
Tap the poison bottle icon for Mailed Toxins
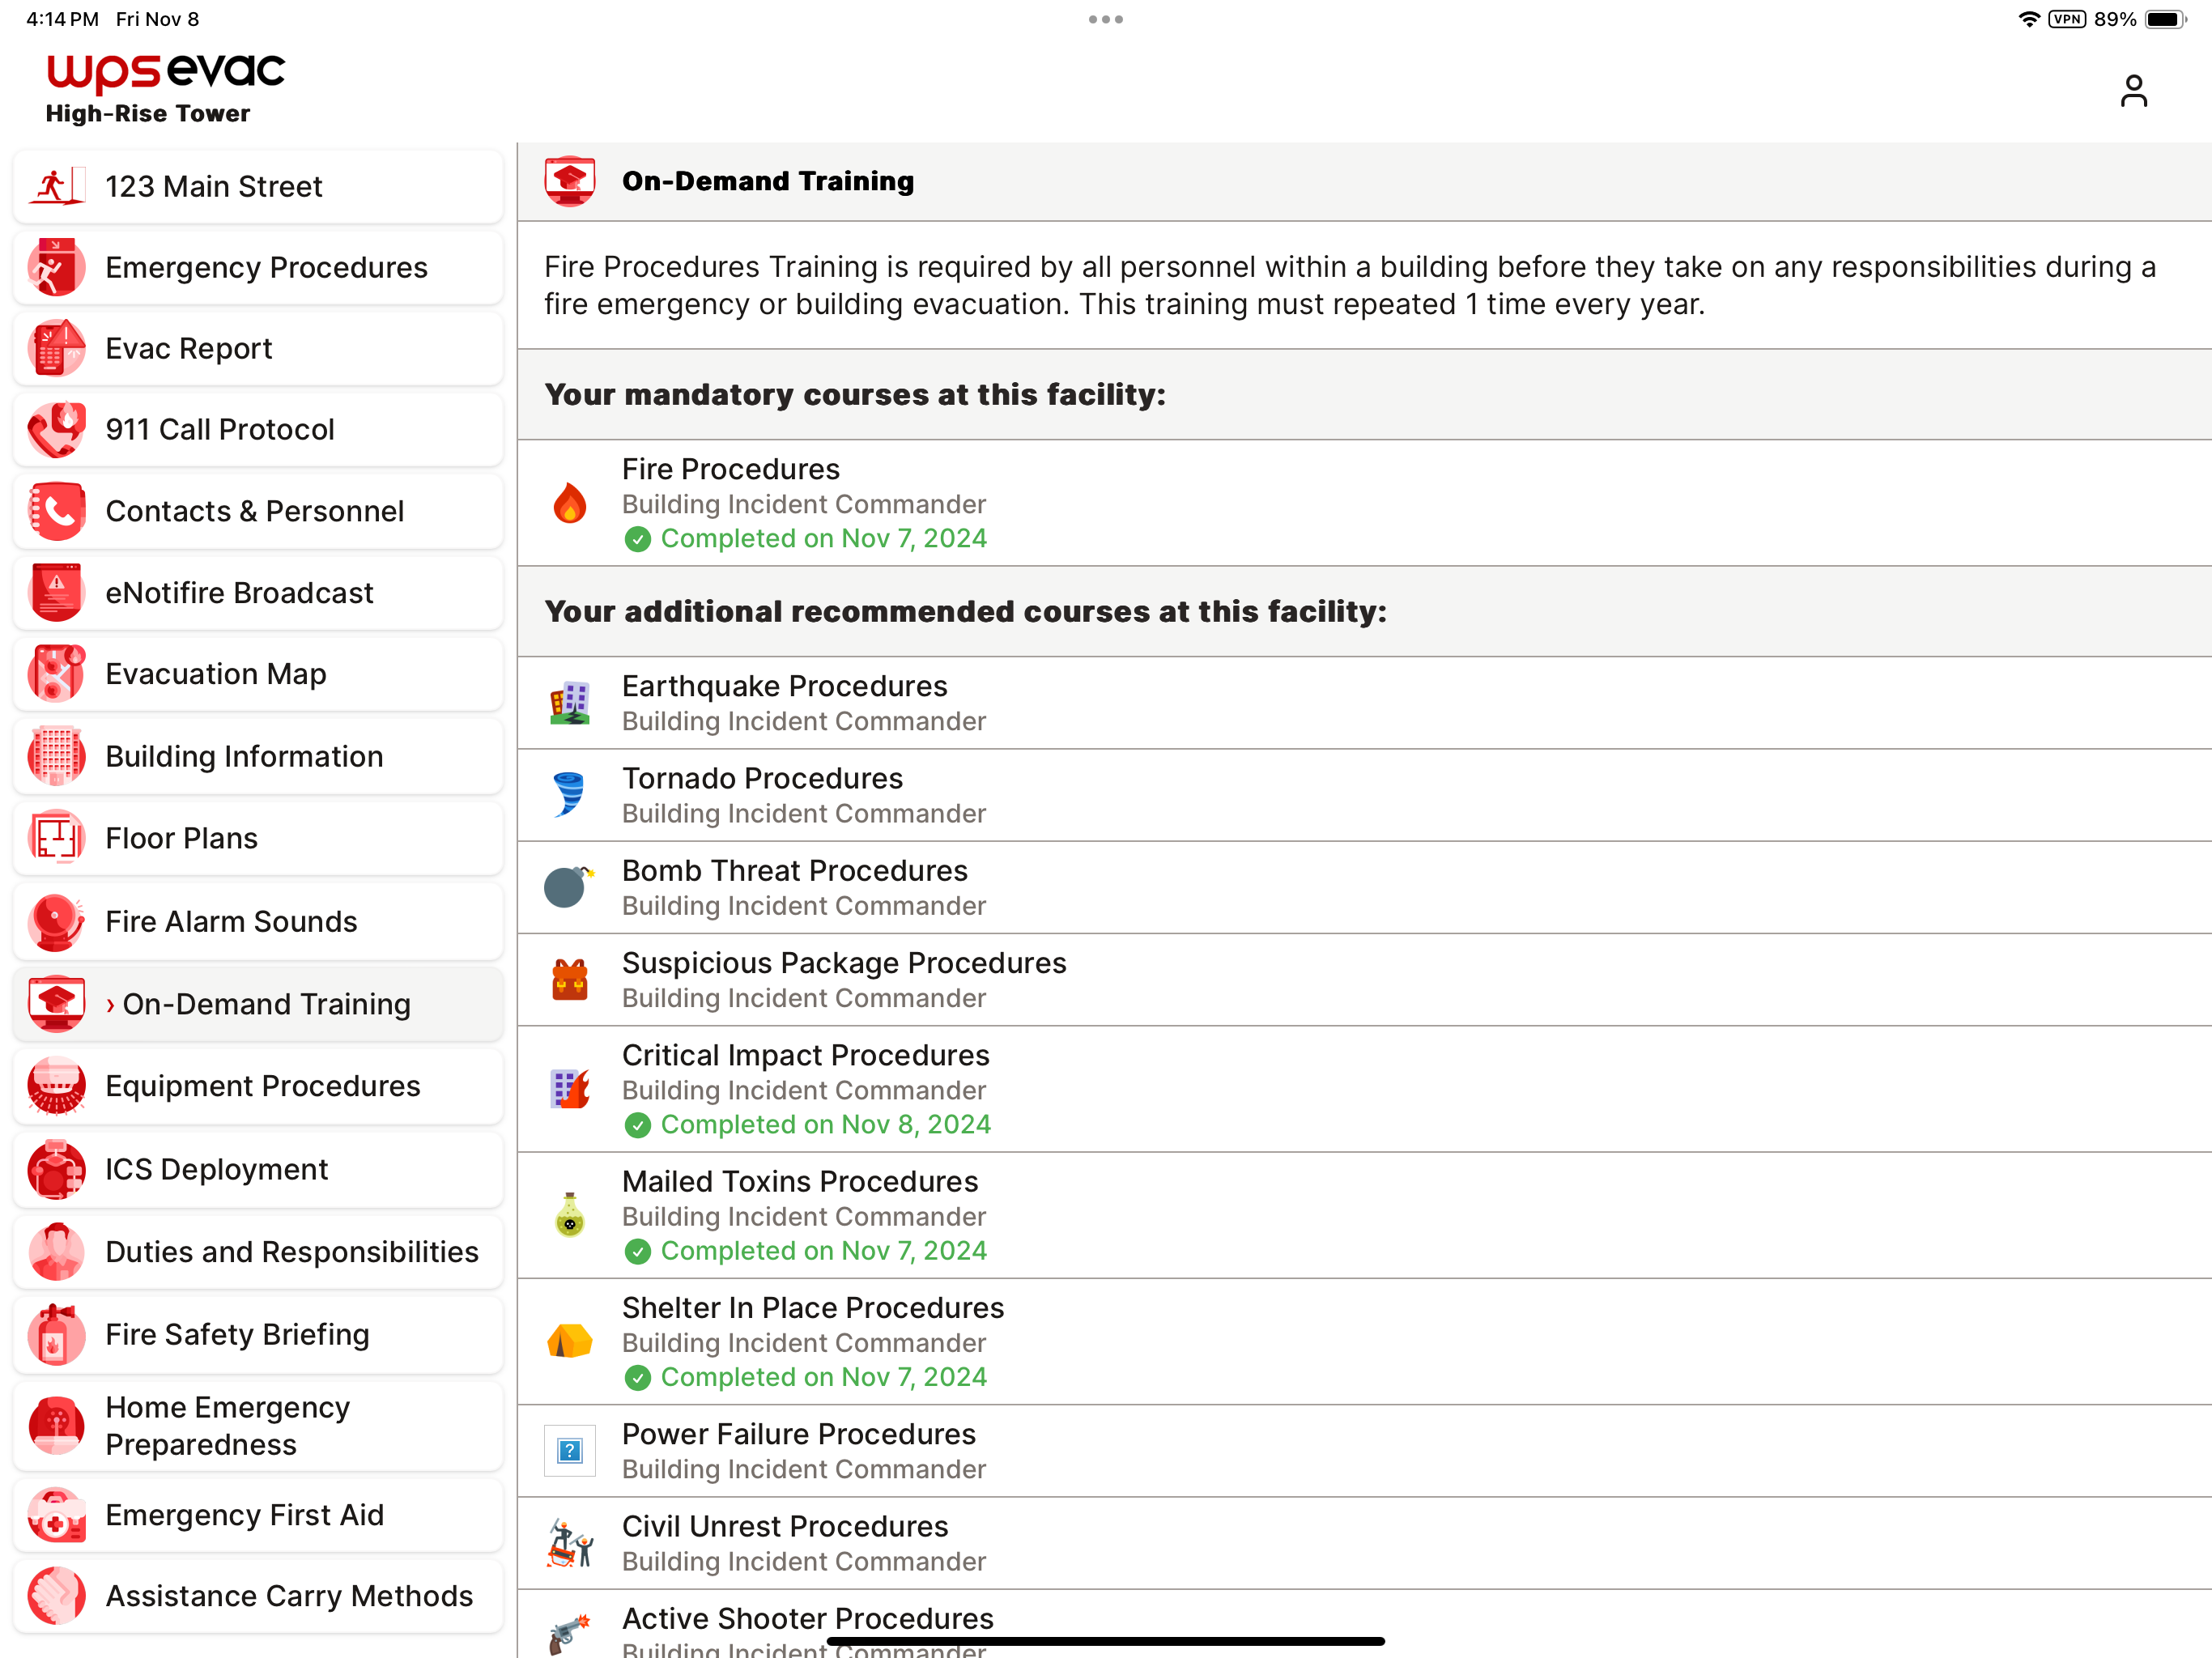[x=570, y=1215]
